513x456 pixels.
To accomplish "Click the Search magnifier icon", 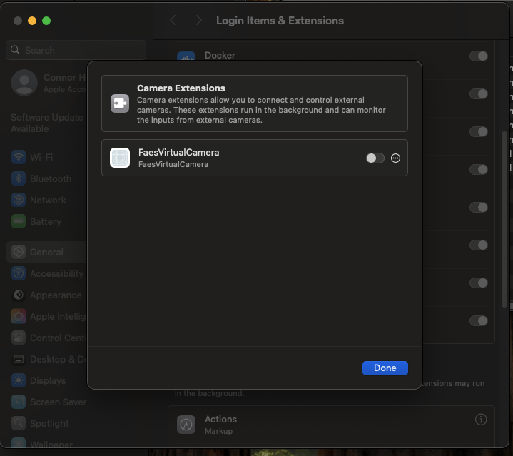I will [x=15, y=50].
